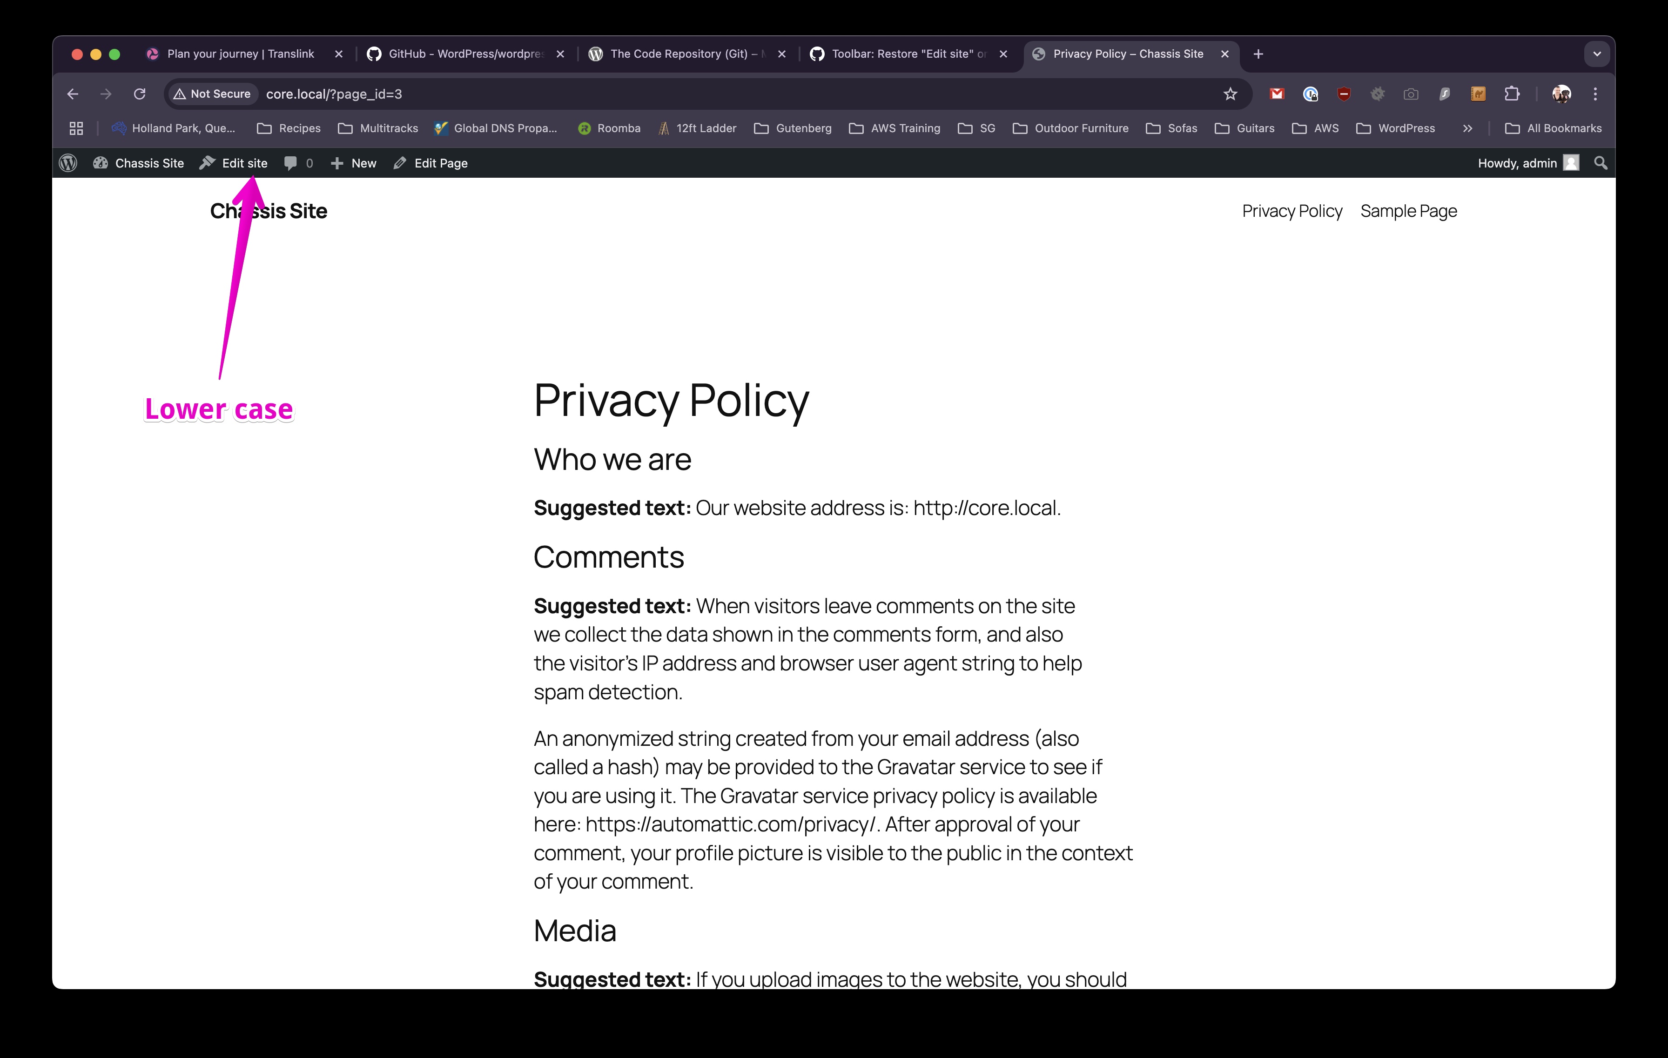The width and height of the screenshot is (1668, 1058).
Task: Click the Who we are heading
Action: point(612,459)
